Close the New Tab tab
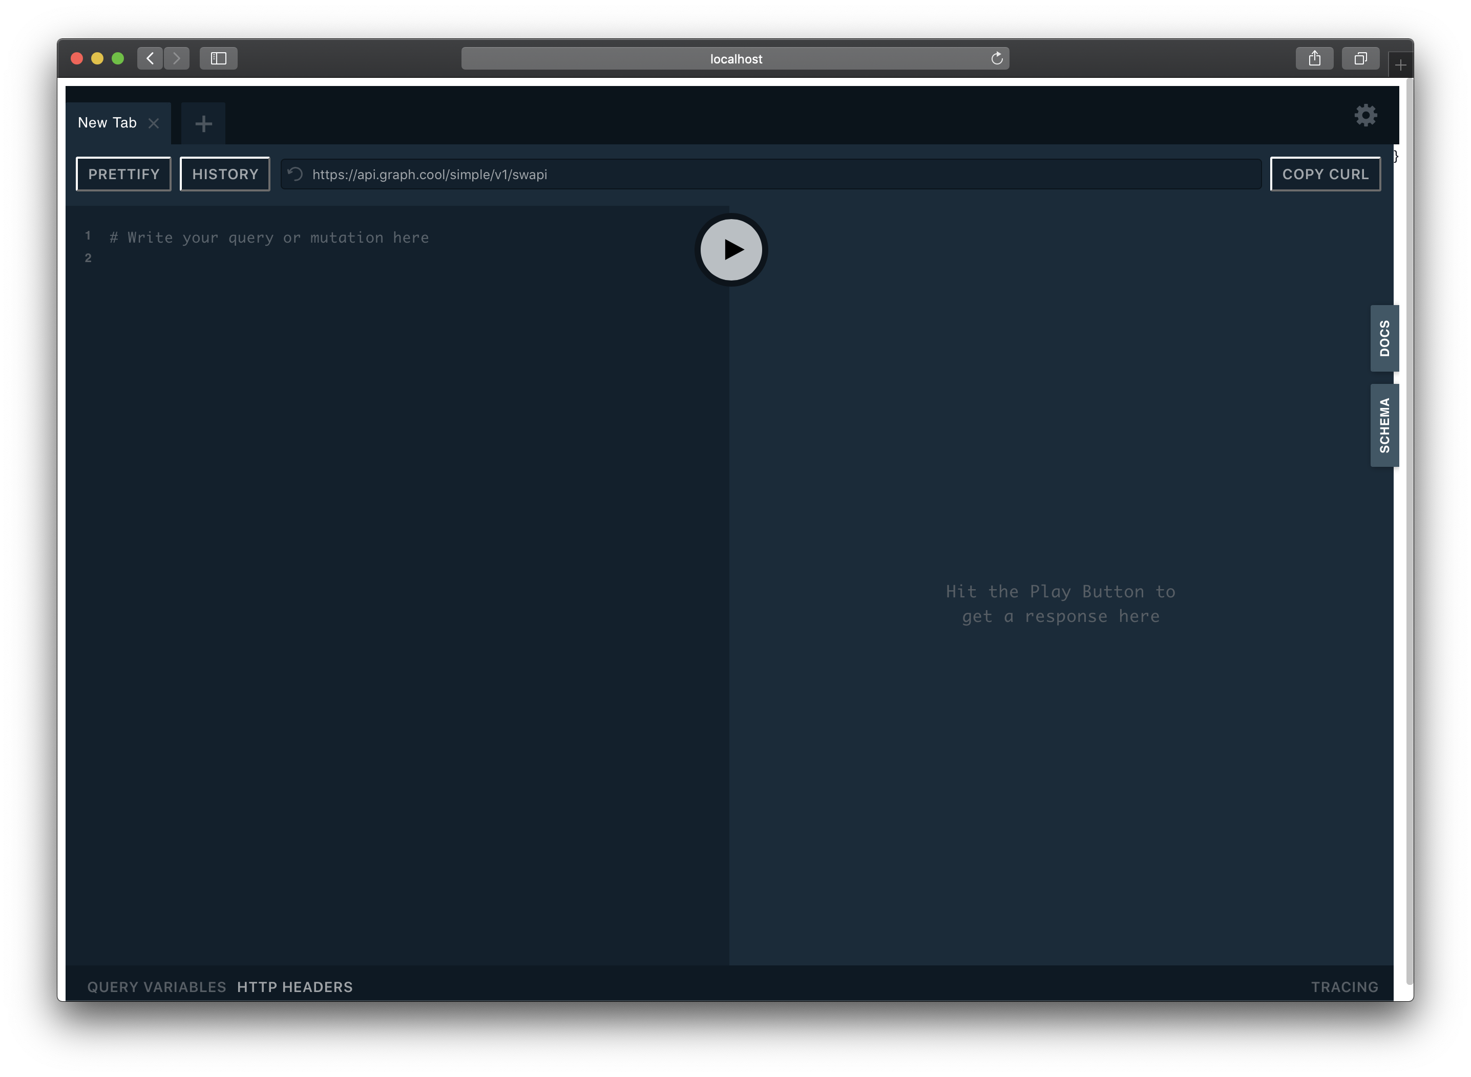 pos(154,123)
